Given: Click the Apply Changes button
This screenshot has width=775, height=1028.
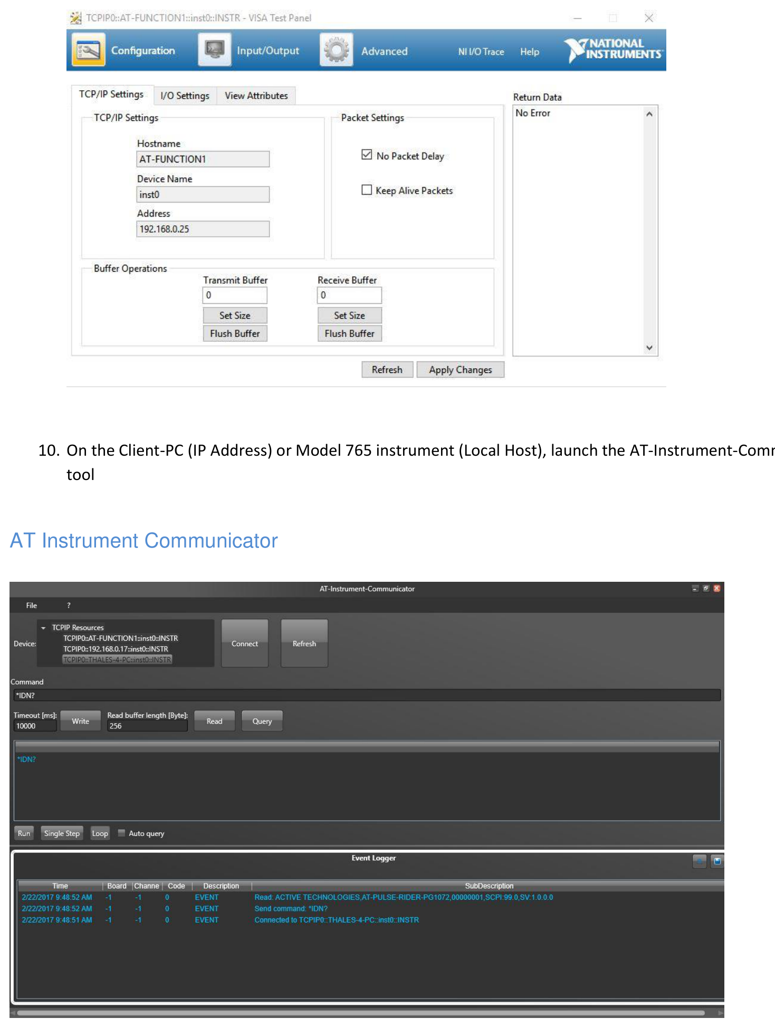Looking at the screenshot, I should click(x=460, y=370).
